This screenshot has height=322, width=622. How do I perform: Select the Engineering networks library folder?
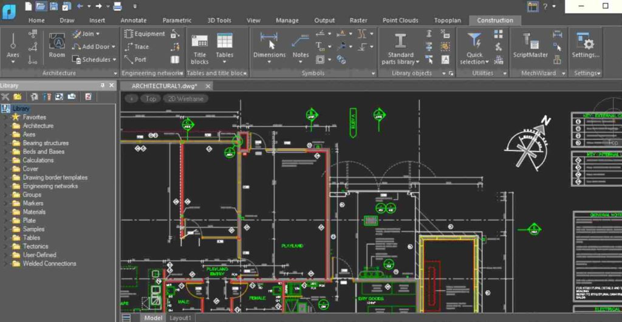click(x=50, y=186)
